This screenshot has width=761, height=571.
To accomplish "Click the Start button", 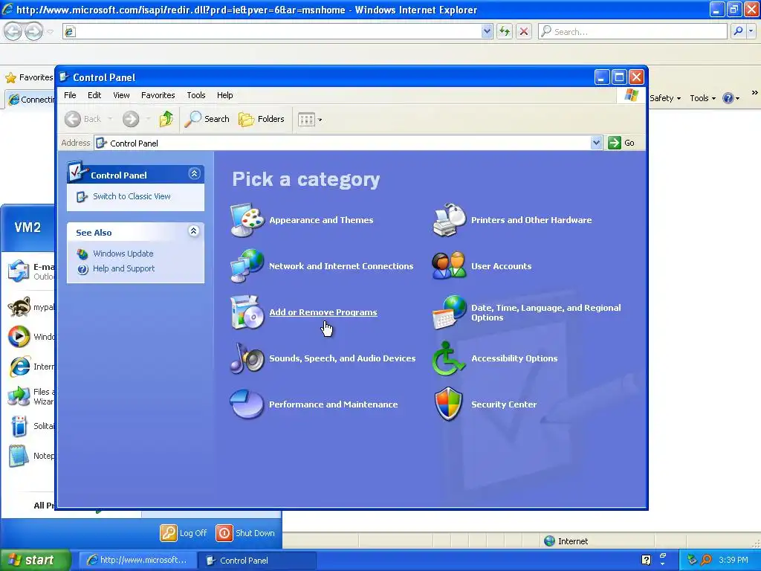I will 36,560.
